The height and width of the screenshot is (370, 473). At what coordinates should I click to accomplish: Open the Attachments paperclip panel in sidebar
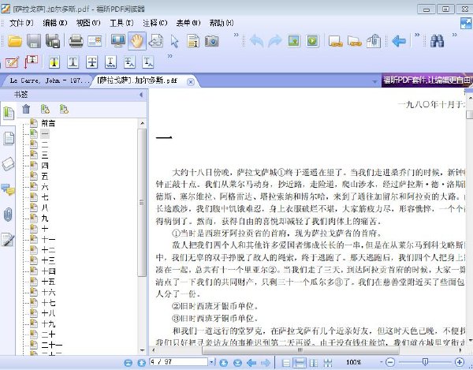tap(8, 215)
